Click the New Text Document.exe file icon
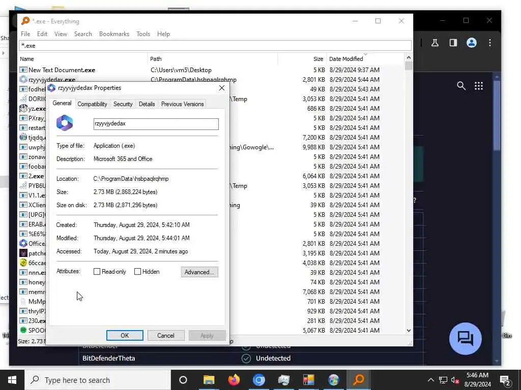Screen dimensions: 521x390 (x=23, y=70)
